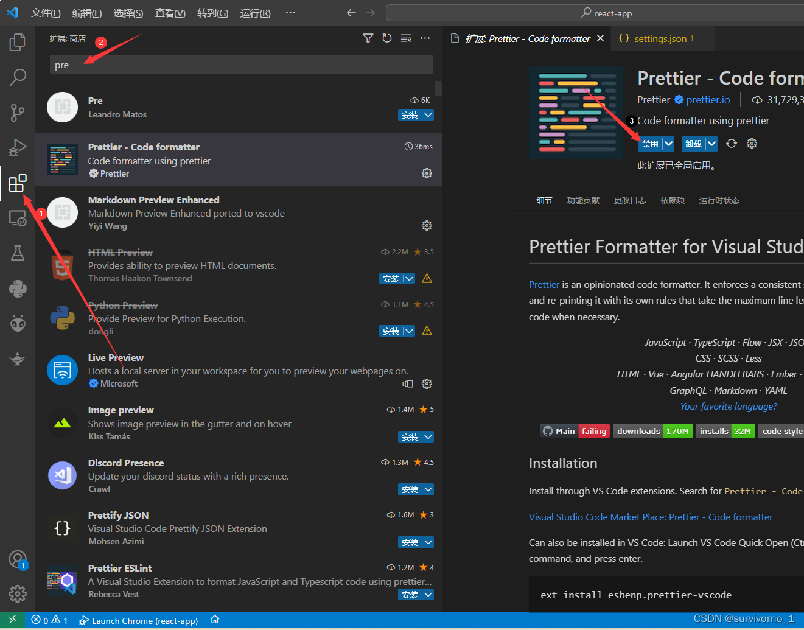Click Launch Chrome (react-app) in status bar
Viewport: 804px width, 630px height.
pyautogui.click(x=139, y=620)
